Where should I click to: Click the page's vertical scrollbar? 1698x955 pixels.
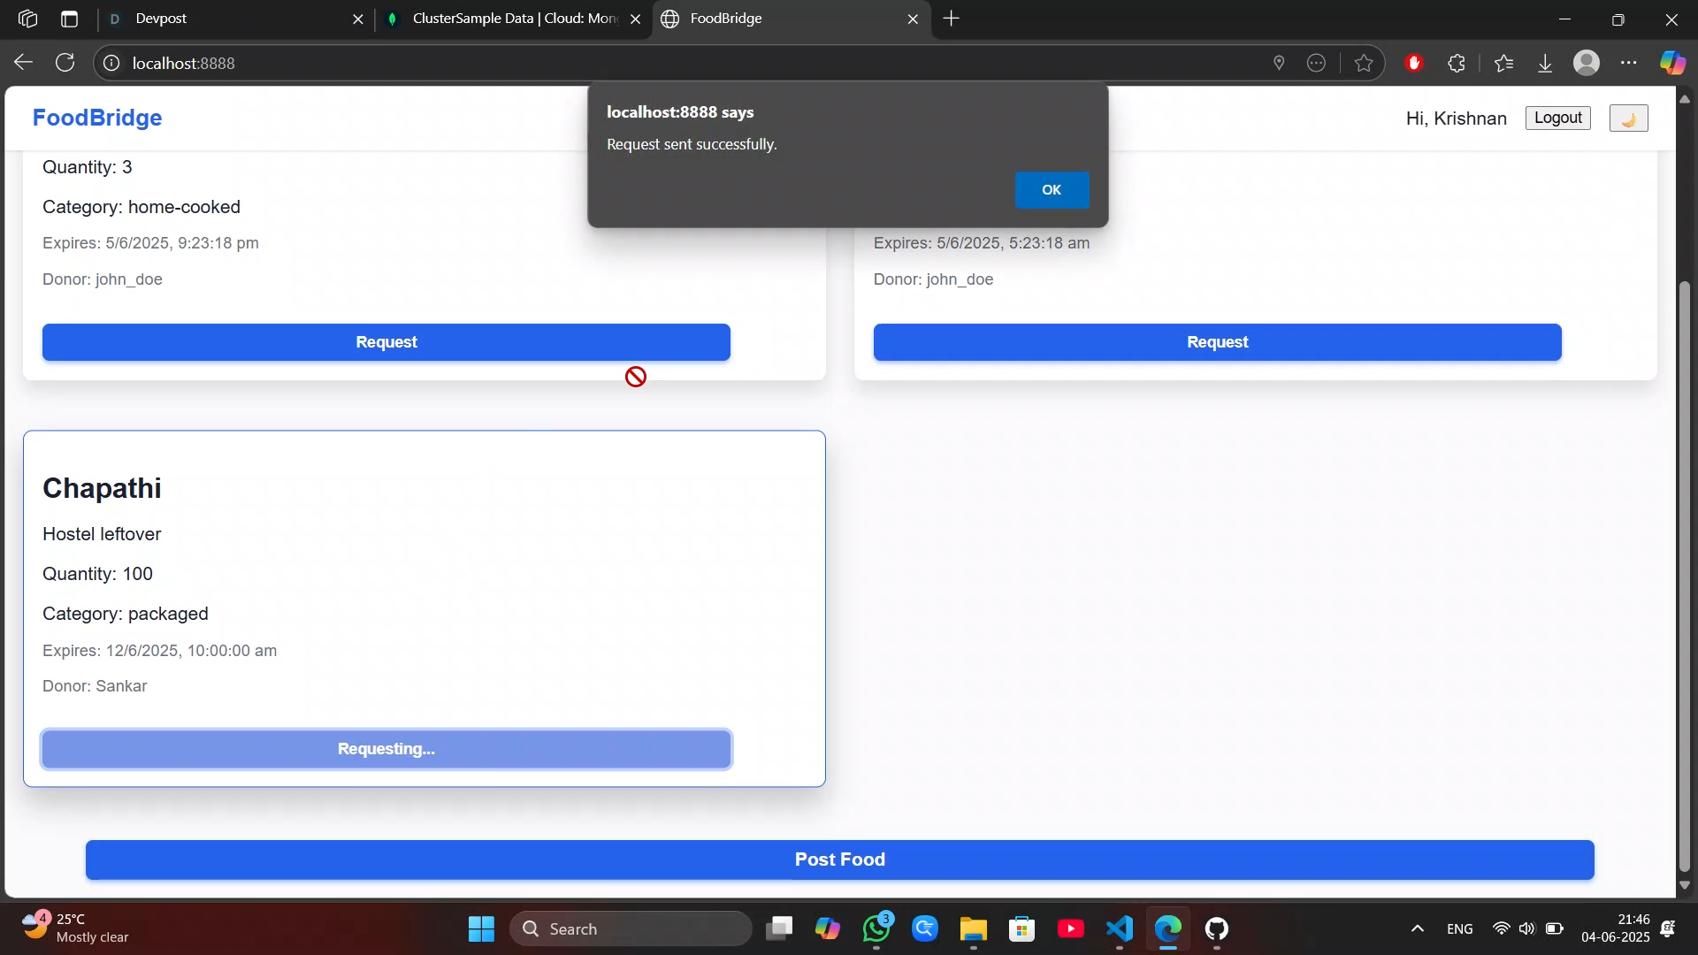1684,575
